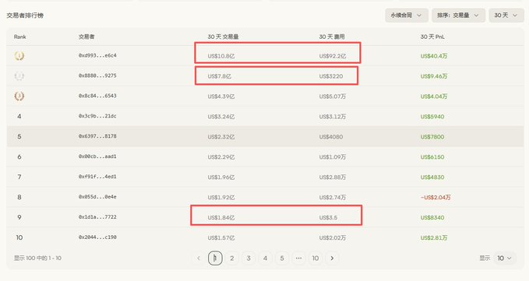Click the US$10.8亿 volume cell
The image size is (529, 281).
pos(221,56)
